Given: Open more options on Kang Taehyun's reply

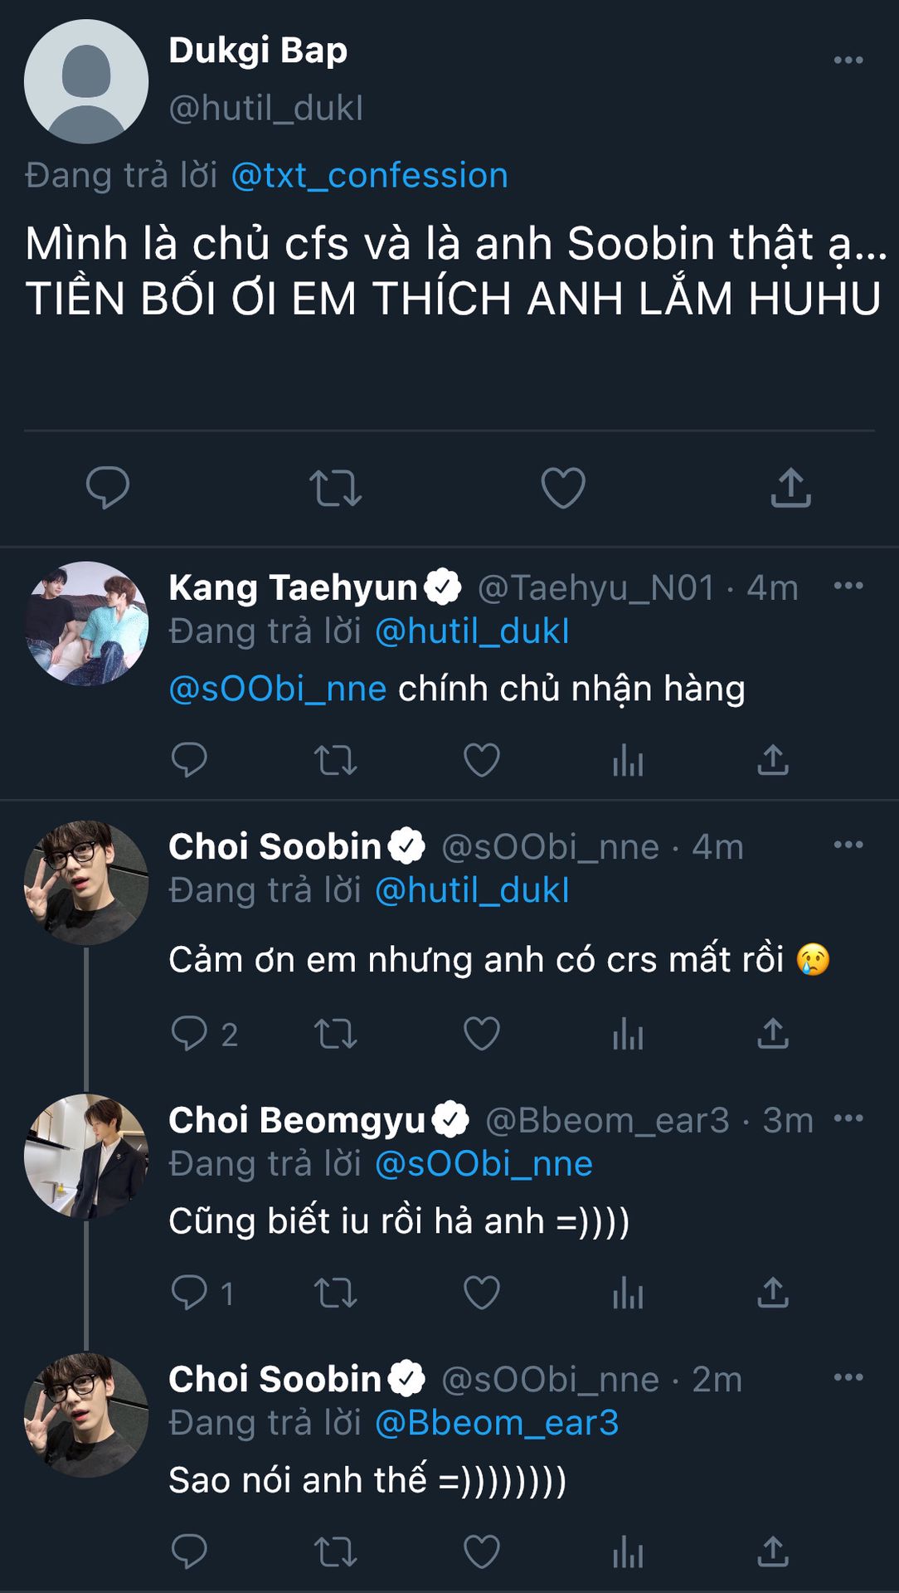Looking at the screenshot, I should click(848, 587).
